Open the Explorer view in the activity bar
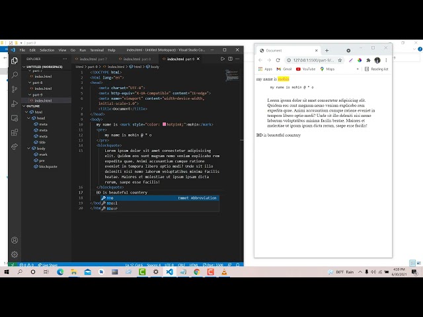Screen dimensions: 423x317 click(x=15, y=61)
